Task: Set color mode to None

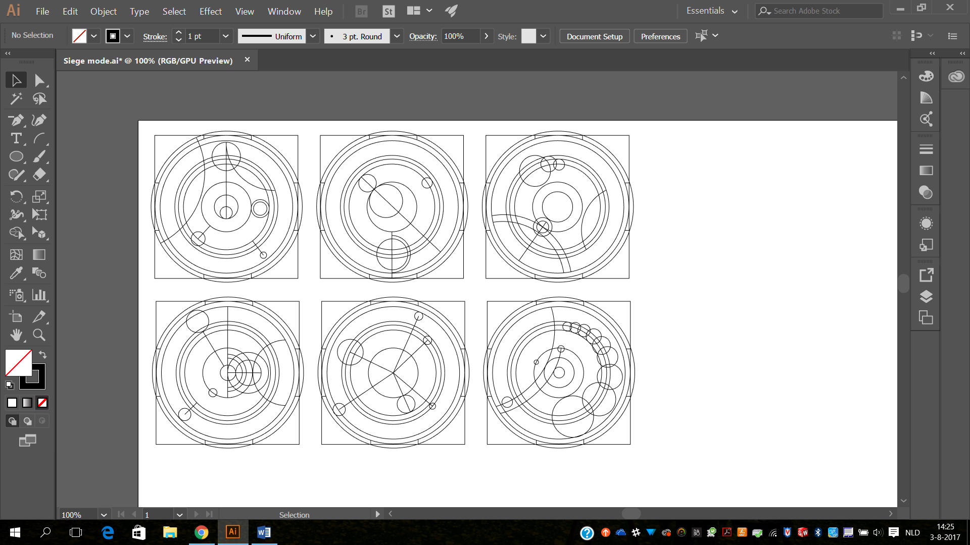Action: [42, 403]
